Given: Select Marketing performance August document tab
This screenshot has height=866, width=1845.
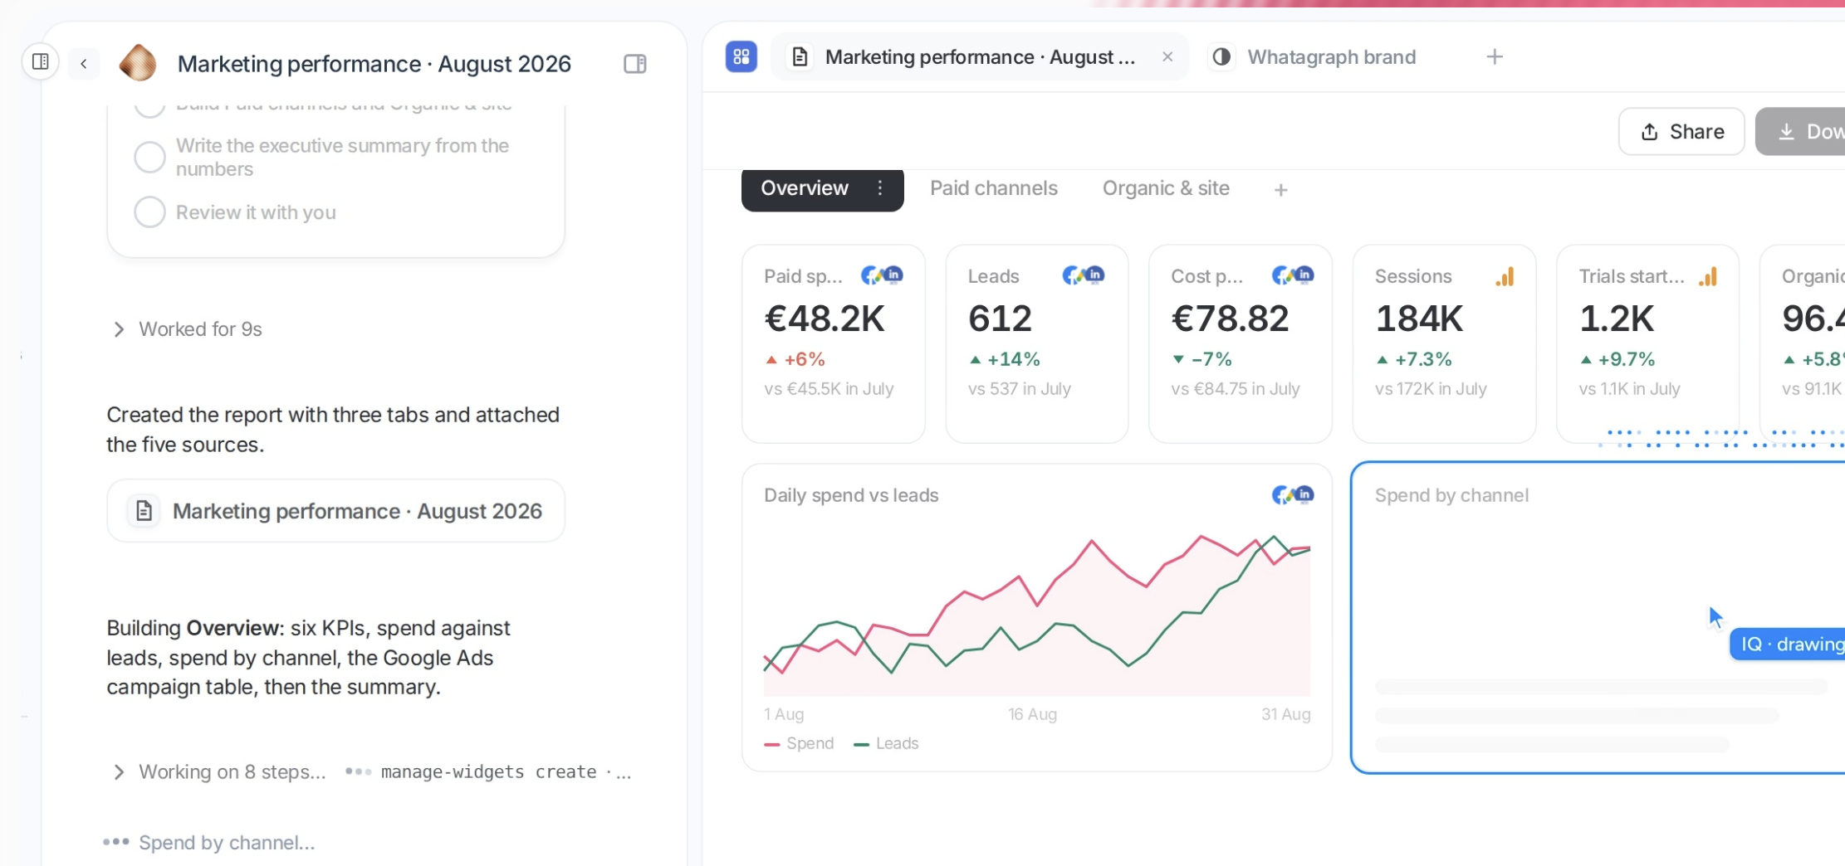Looking at the screenshot, I should [978, 57].
